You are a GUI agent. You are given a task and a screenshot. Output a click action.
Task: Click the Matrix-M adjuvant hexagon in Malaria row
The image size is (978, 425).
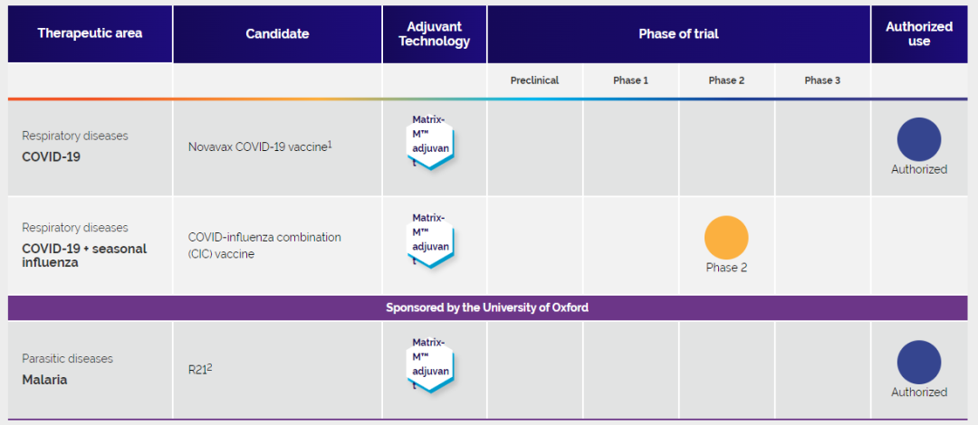pos(430,364)
